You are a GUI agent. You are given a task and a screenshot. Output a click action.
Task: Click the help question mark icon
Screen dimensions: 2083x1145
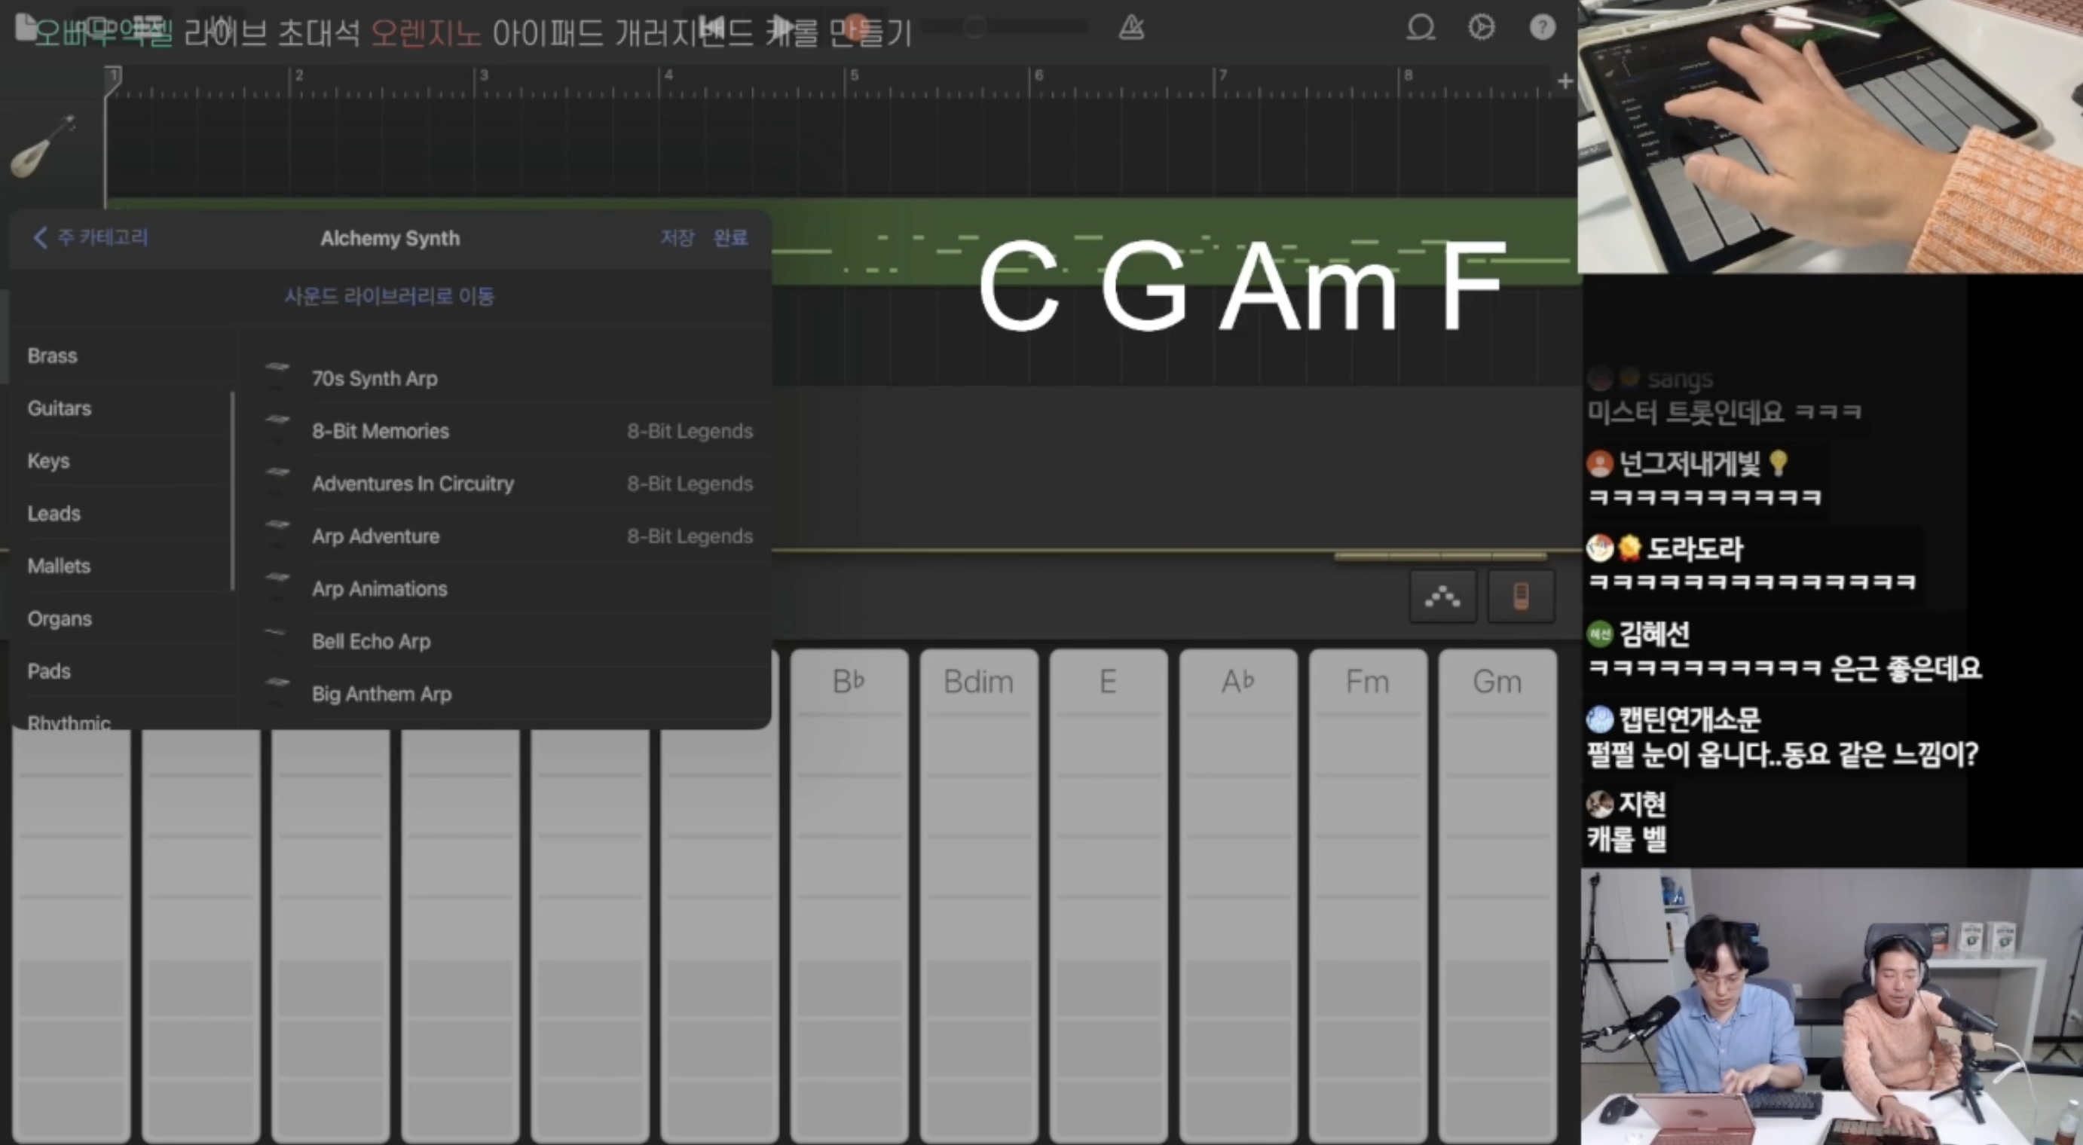pos(1542,29)
